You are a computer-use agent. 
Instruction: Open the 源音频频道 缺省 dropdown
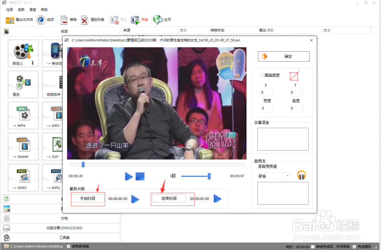[274, 176]
